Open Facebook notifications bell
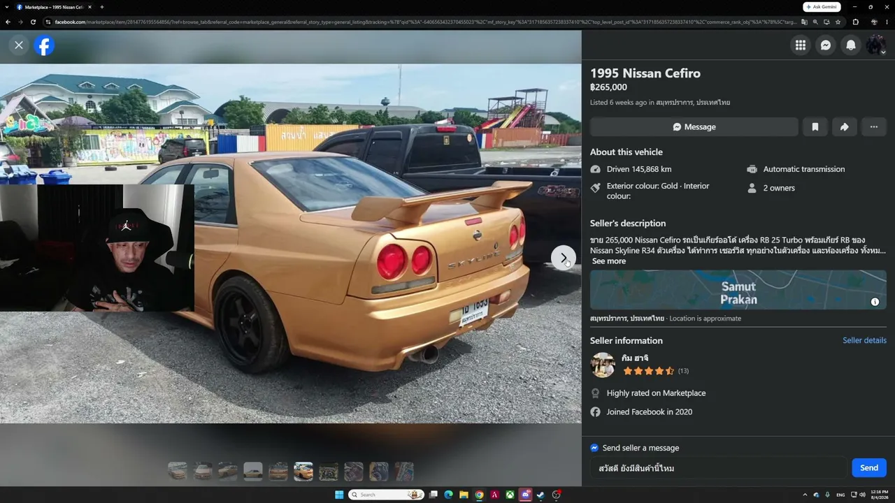Viewport: 895px width, 503px height. (x=851, y=45)
